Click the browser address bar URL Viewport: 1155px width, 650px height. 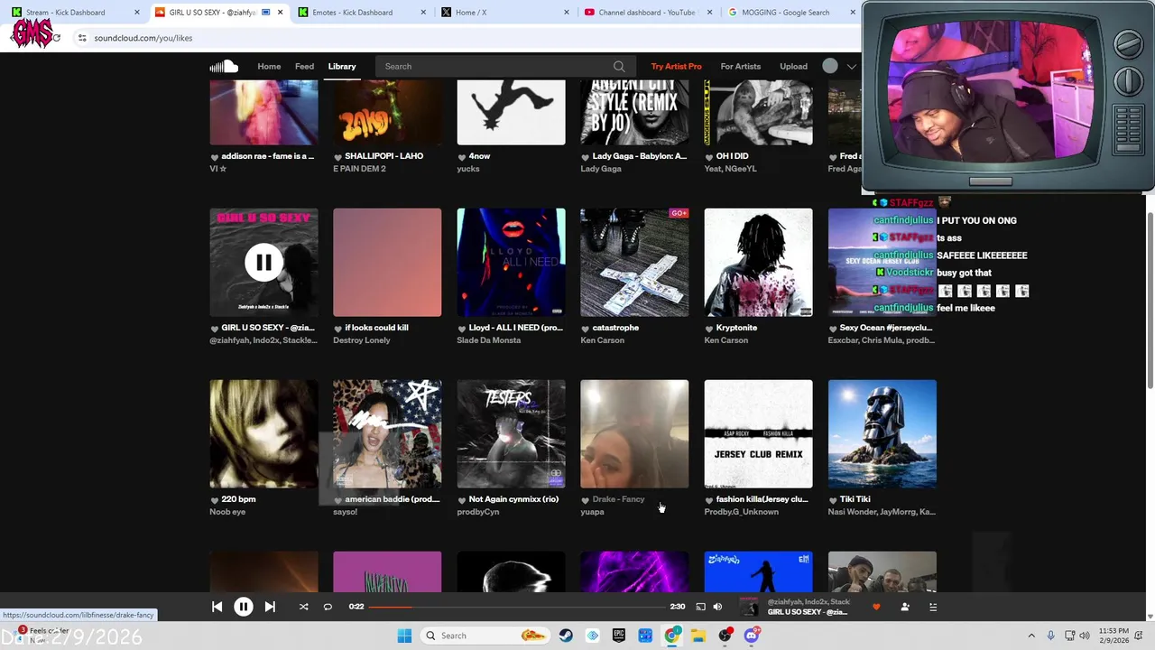coord(143,38)
